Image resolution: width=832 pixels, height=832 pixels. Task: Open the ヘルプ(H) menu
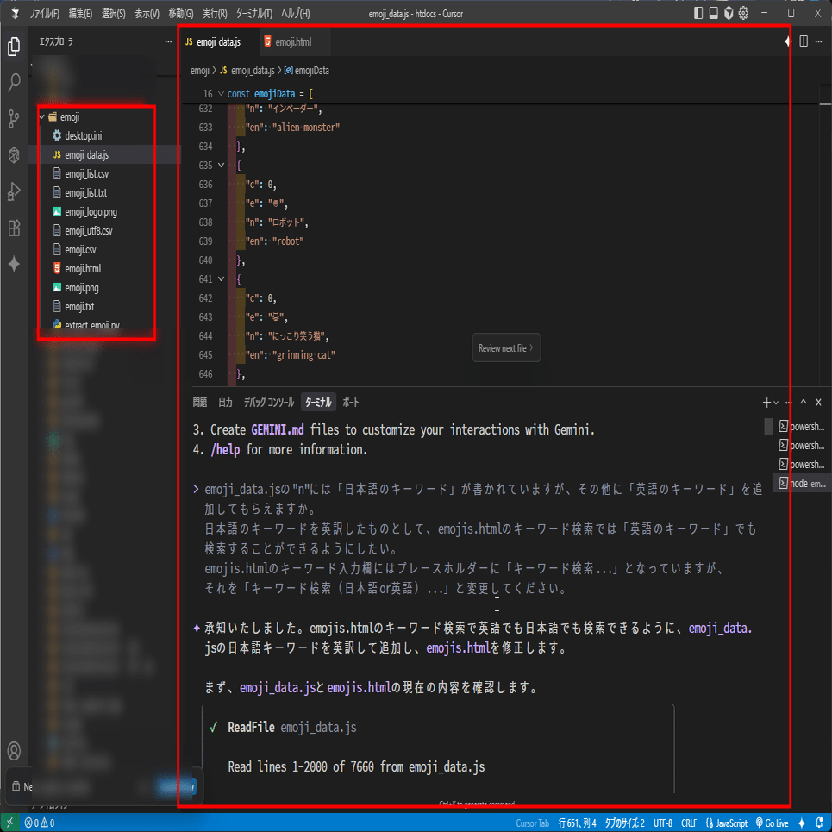[295, 13]
